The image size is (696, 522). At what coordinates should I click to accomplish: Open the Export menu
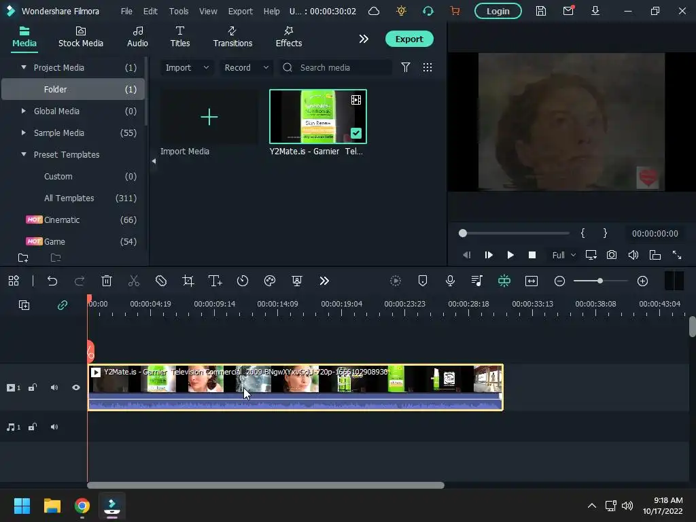(x=240, y=11)
